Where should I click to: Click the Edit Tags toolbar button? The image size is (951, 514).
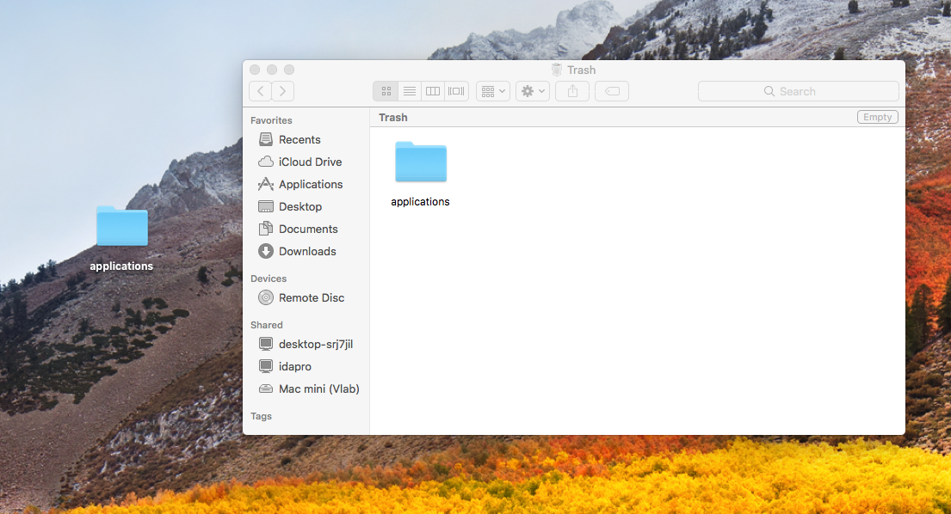(612, 91)
